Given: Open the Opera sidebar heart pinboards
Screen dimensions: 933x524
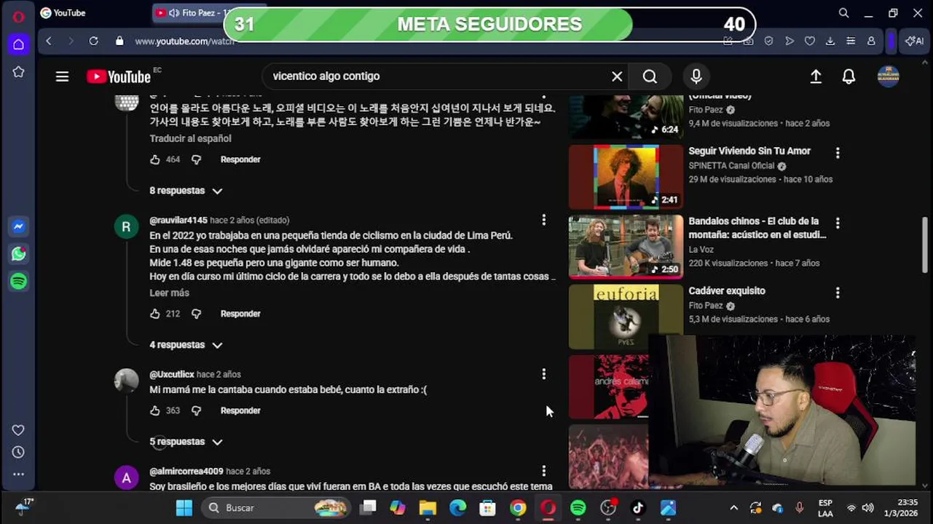Looking at the screenshot, I should (18, 430).
